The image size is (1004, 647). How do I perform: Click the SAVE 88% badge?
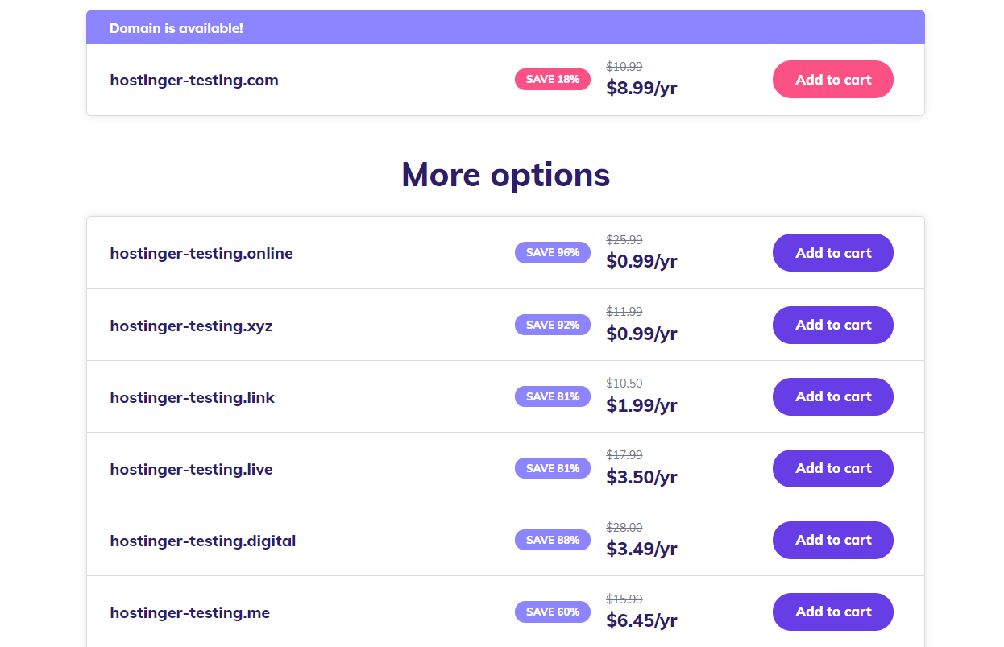[552, 540]
